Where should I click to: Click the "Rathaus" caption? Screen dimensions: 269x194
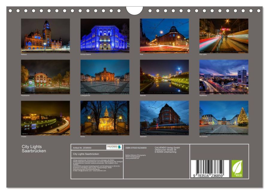24,54
